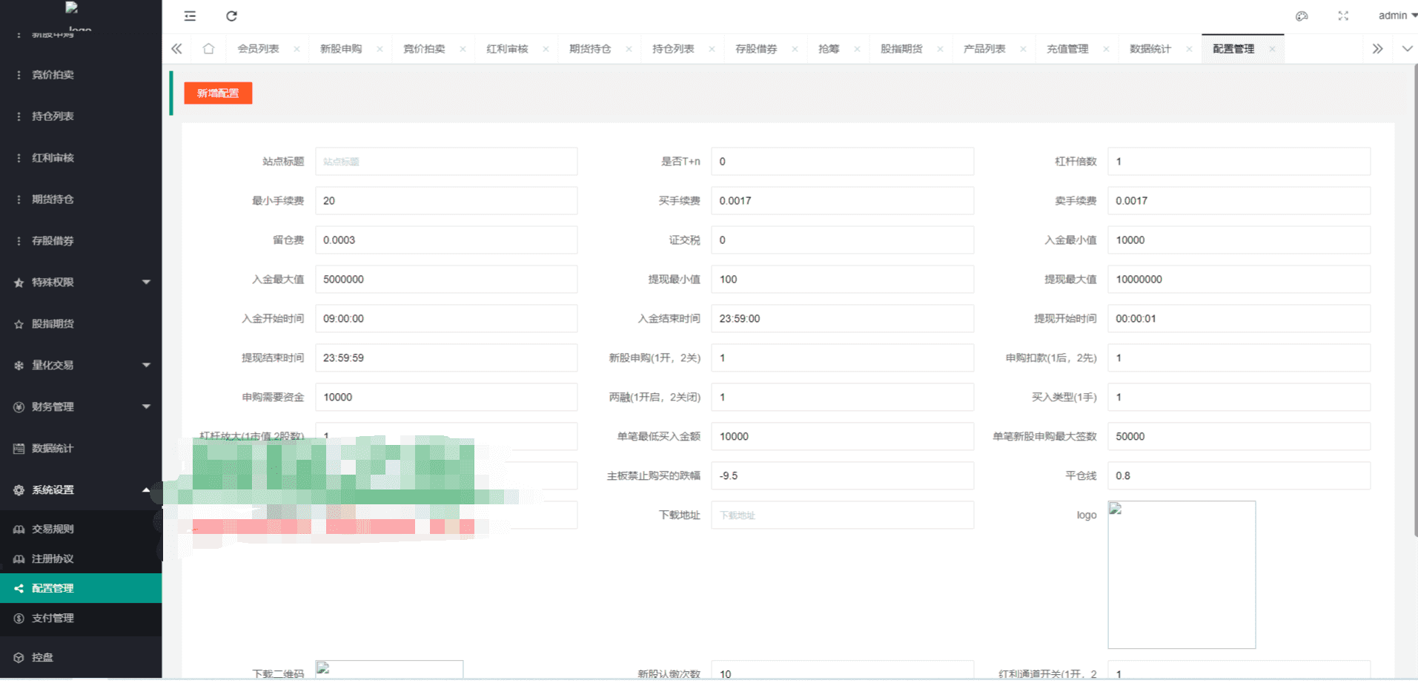The width and height of the screenshot is (1418, 686).
Task: Close the 数据统计 tab
Action: [1189, 49]
